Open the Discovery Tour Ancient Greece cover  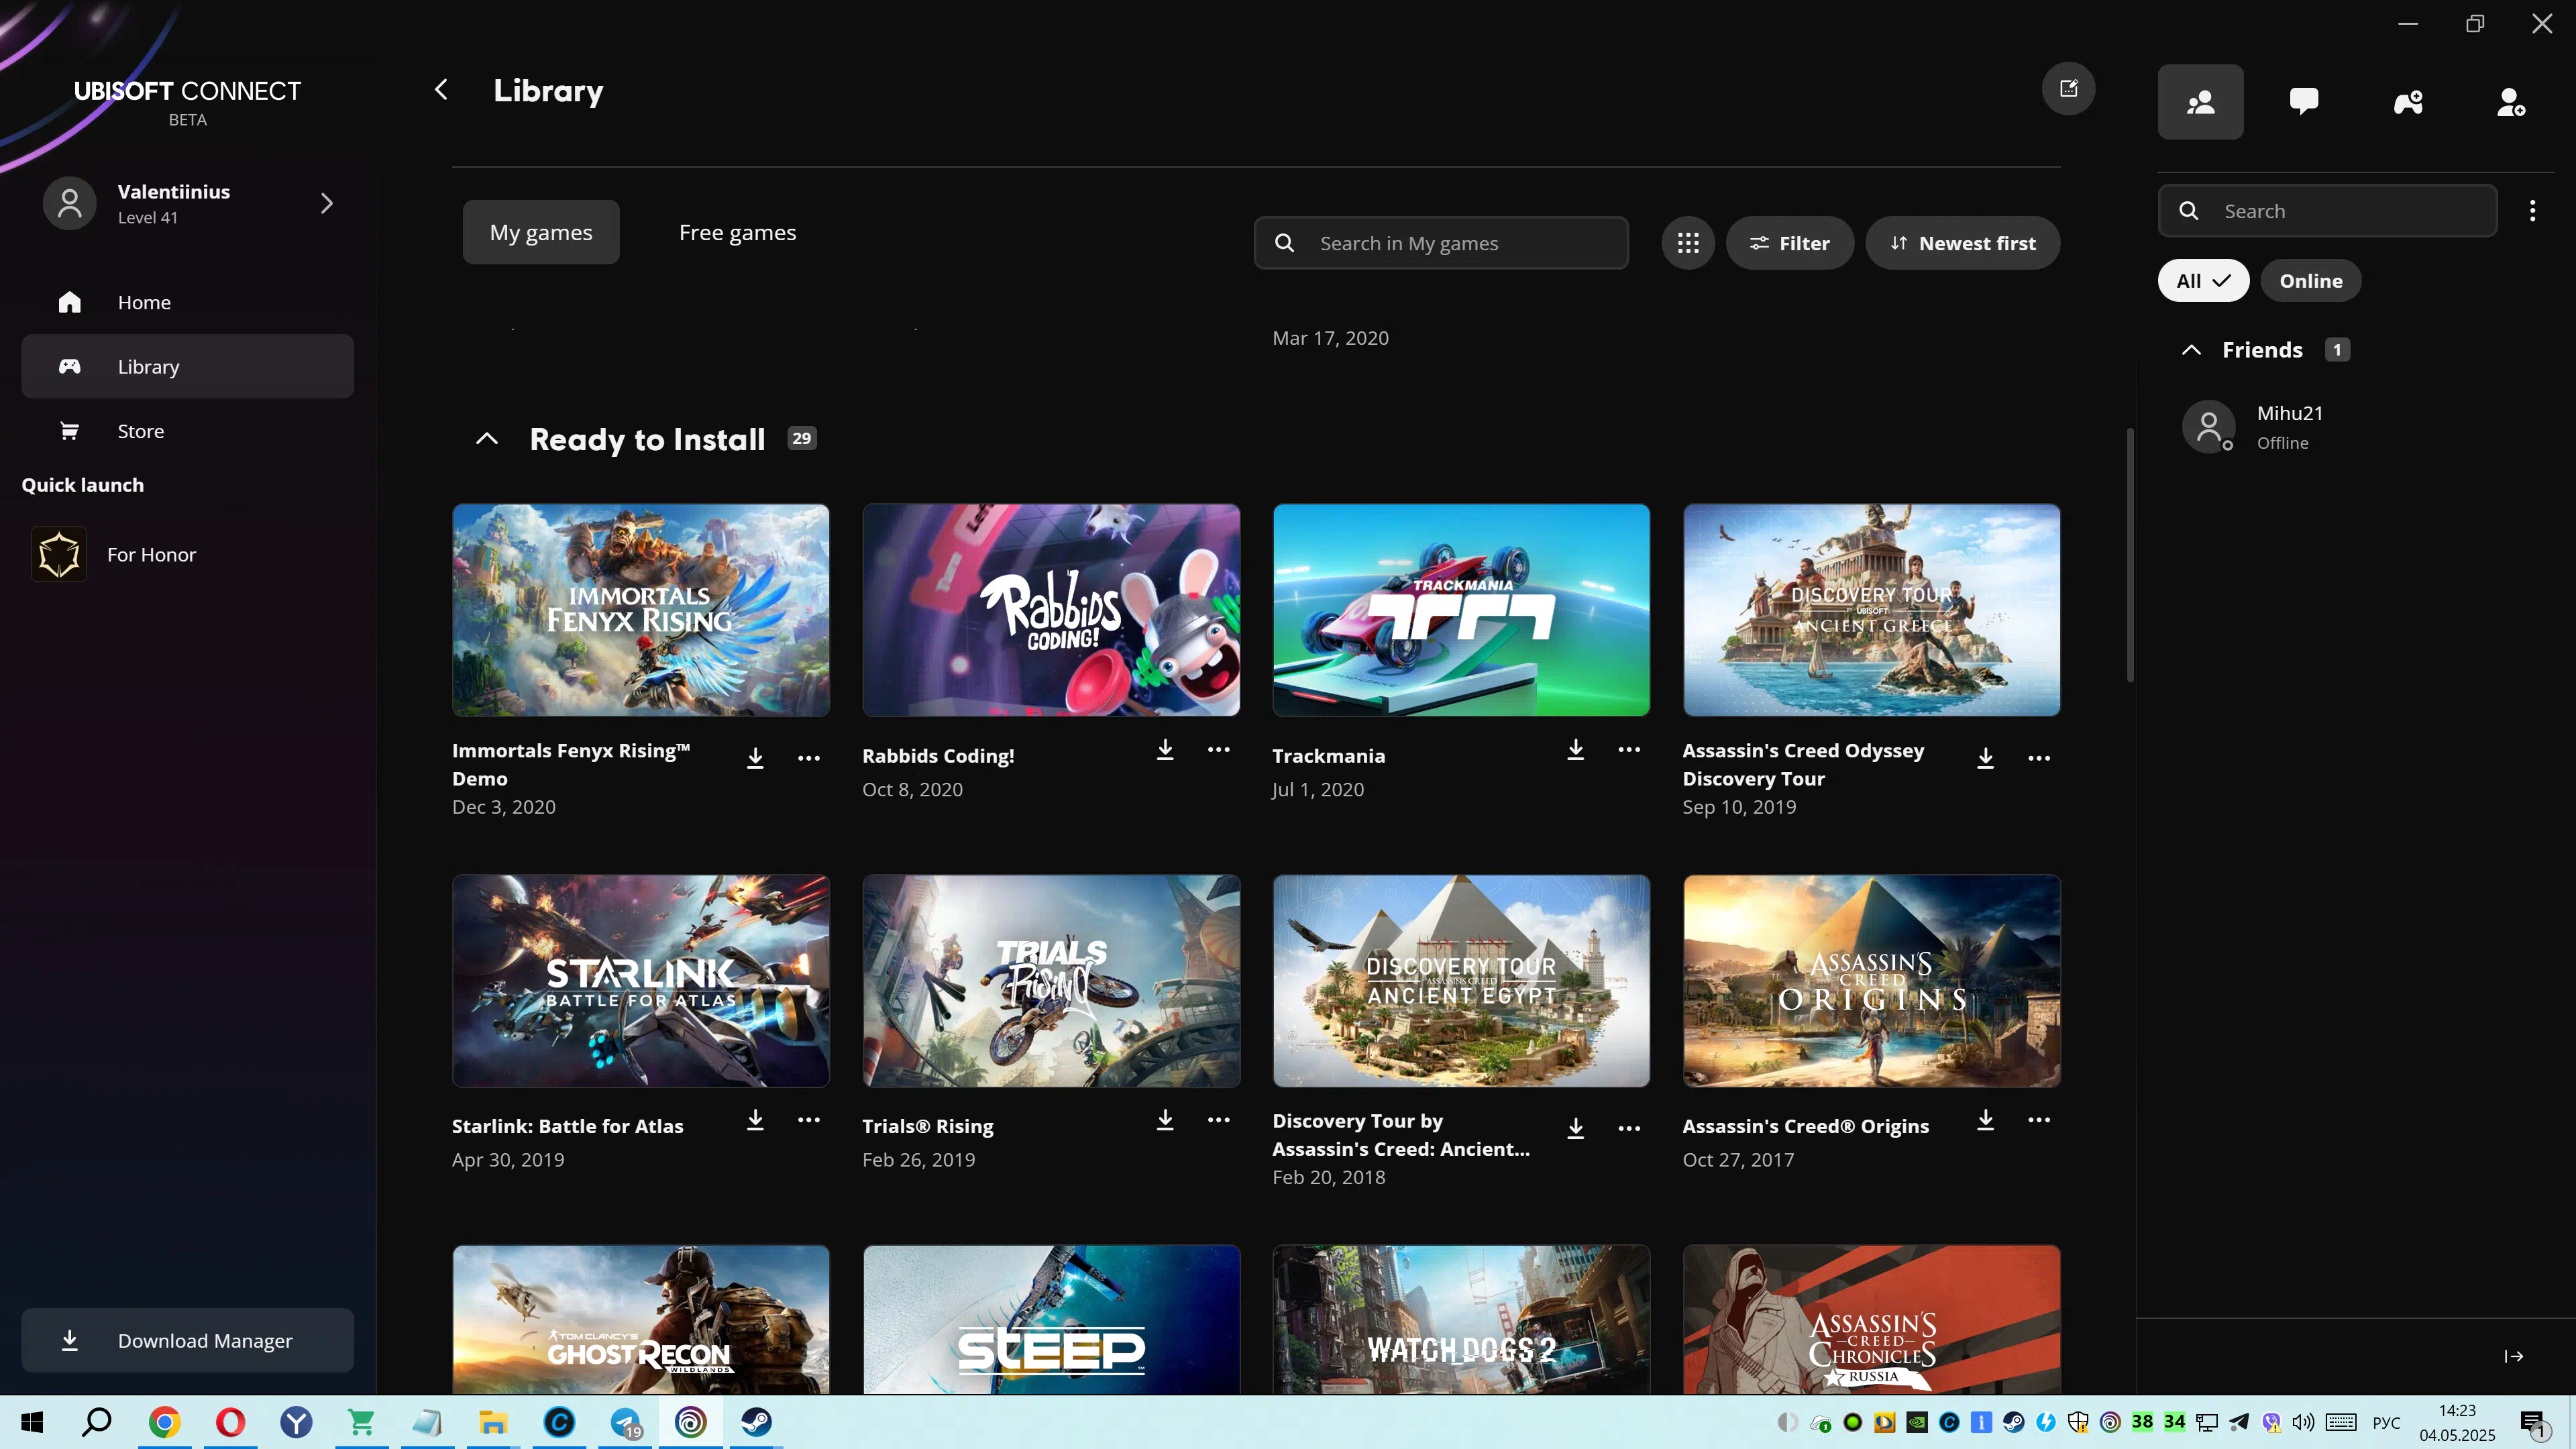pos(1871,610)
